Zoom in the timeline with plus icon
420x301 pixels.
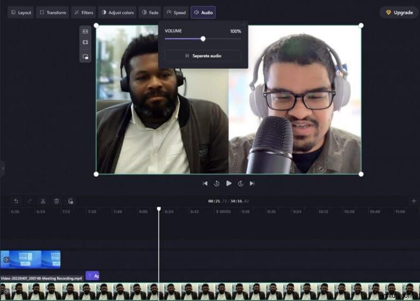pos(414,201)
